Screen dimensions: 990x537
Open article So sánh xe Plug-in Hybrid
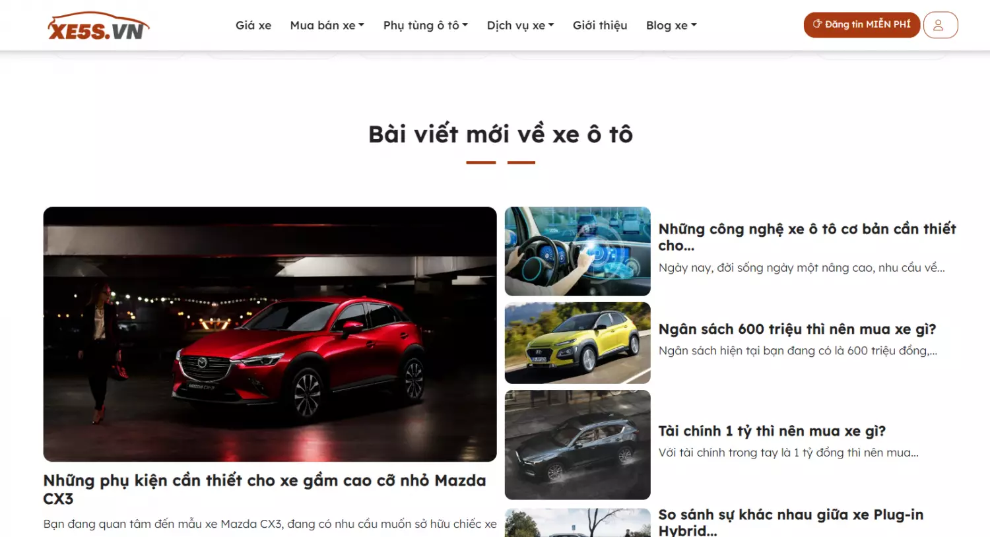(791, 522)
